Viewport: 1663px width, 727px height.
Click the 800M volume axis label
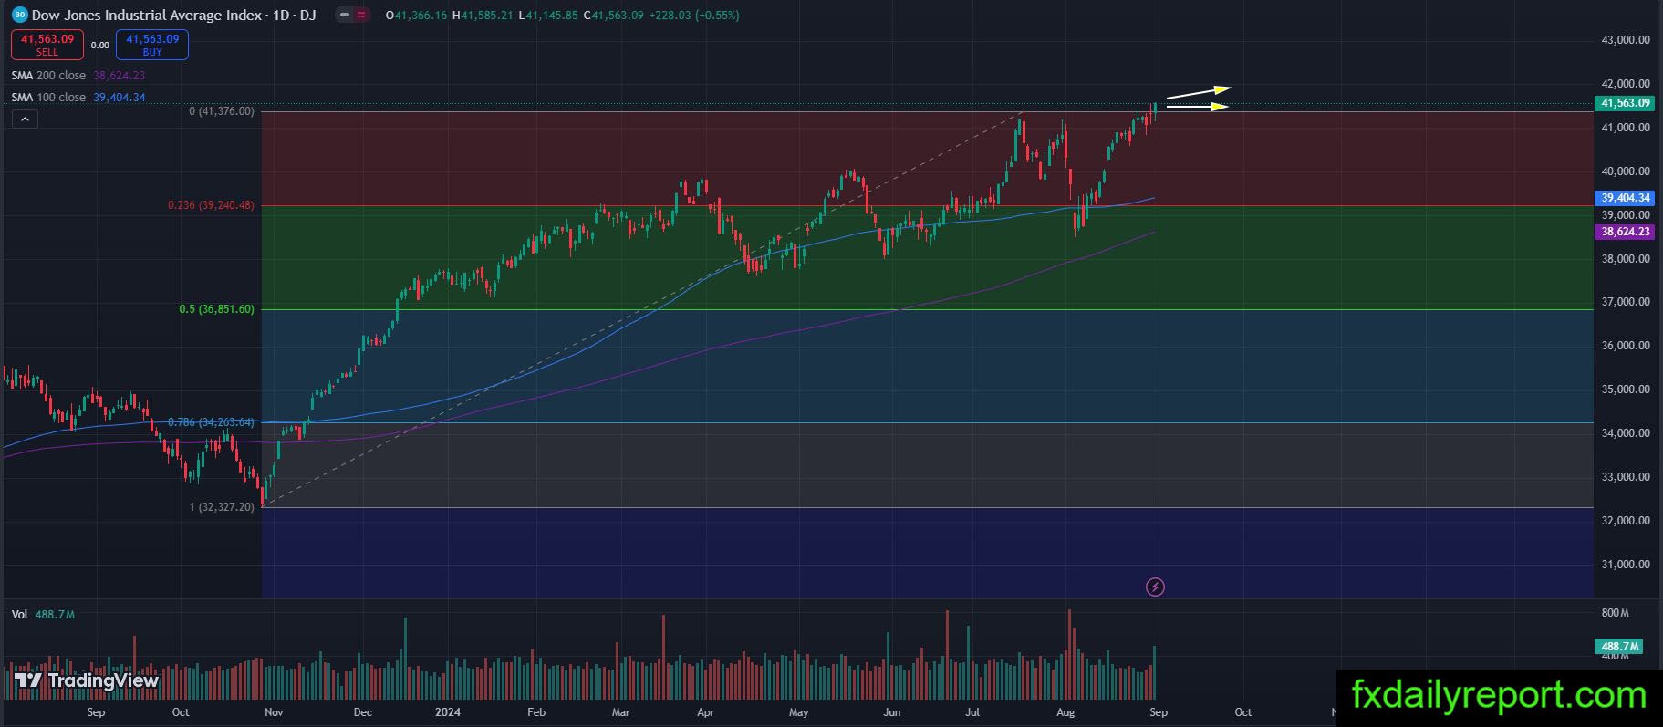pos(1615,613)
